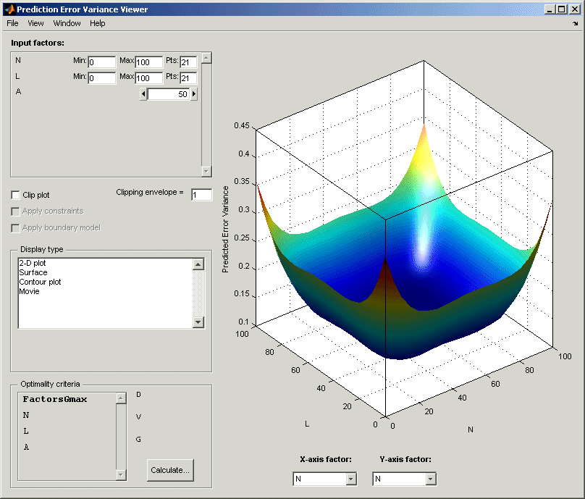Click the right arrow of factor A slider

(193, 93)
